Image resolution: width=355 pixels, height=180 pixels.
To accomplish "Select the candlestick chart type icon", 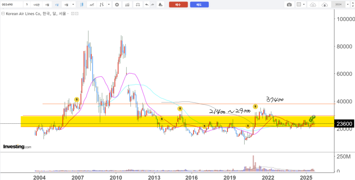I will [82, 4].
